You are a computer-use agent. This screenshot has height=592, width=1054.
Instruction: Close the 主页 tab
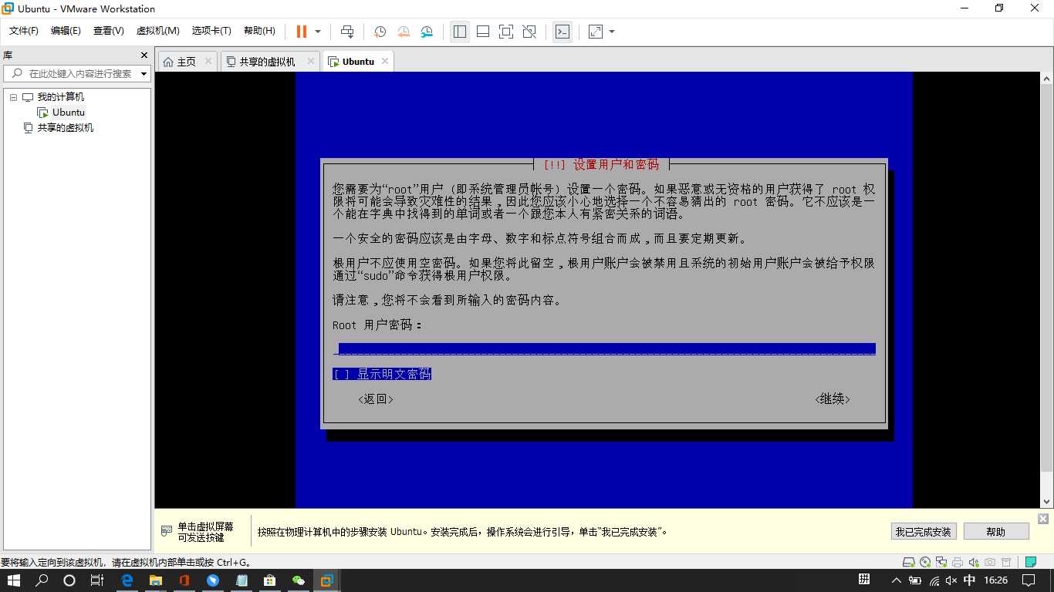click(208, 61)
